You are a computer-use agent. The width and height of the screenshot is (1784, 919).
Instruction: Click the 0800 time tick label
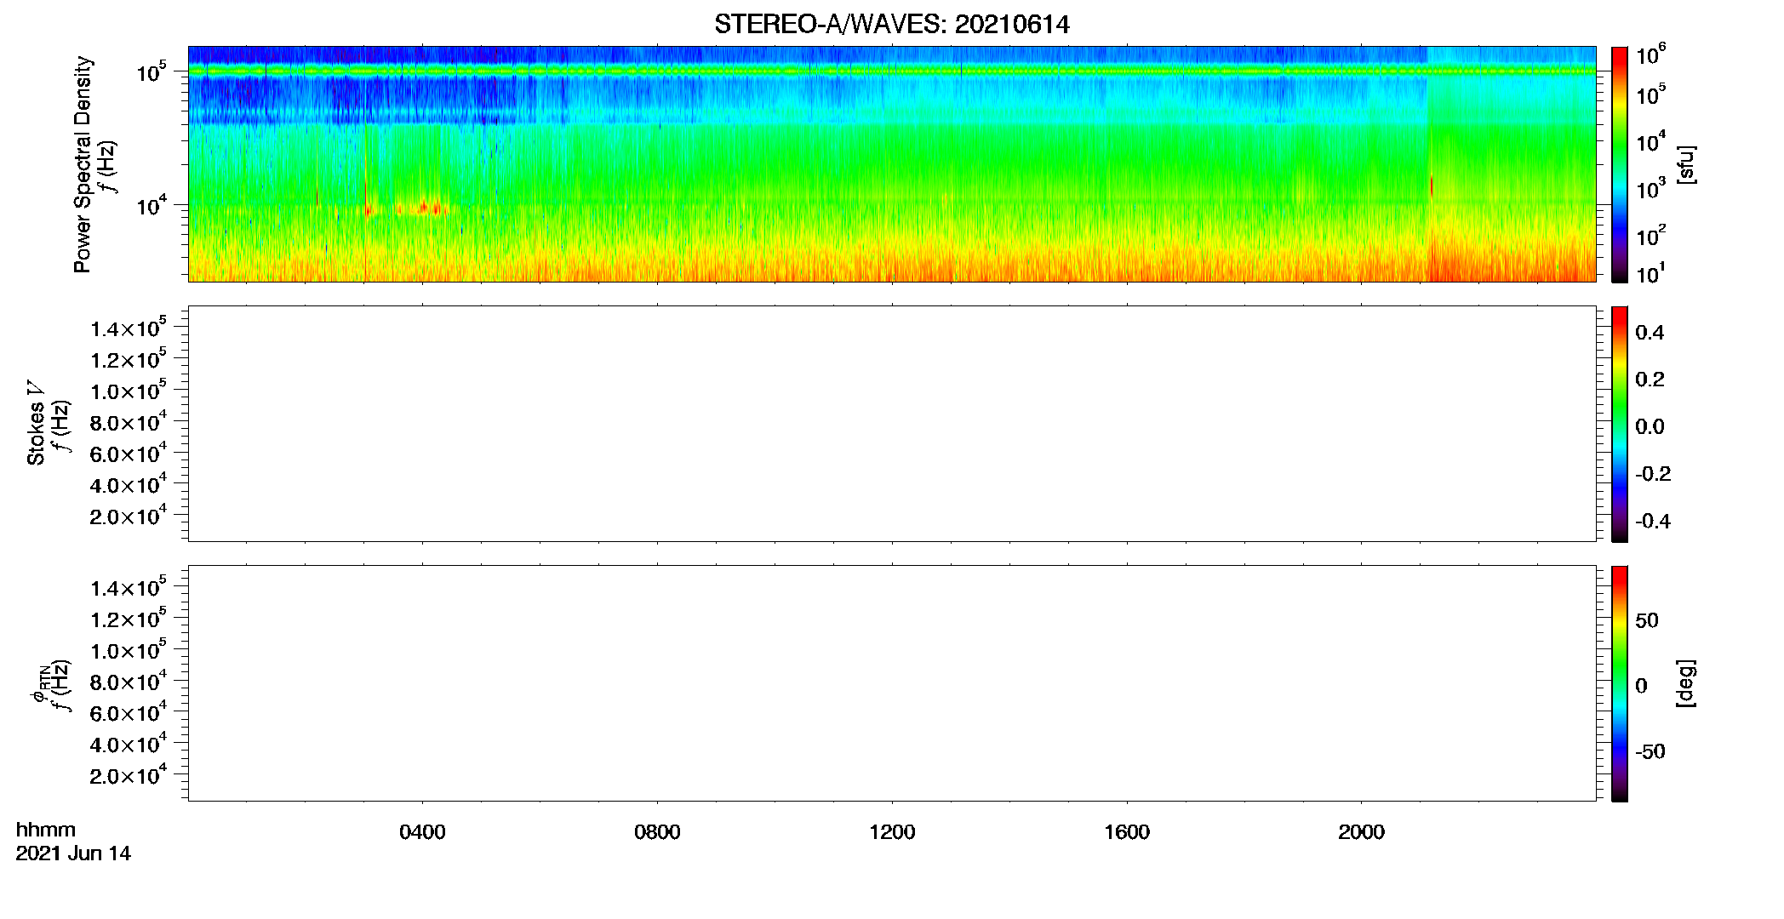coord(657,832)
